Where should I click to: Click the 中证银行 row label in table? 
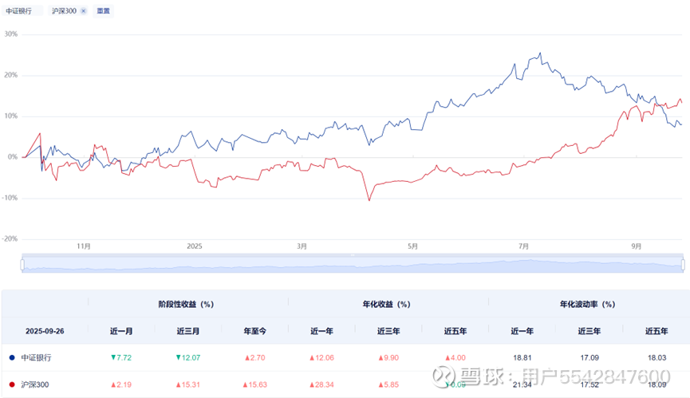point(36,357)
